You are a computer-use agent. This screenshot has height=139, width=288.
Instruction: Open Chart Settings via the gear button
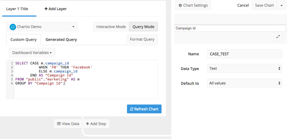click(x=193, y=5)
